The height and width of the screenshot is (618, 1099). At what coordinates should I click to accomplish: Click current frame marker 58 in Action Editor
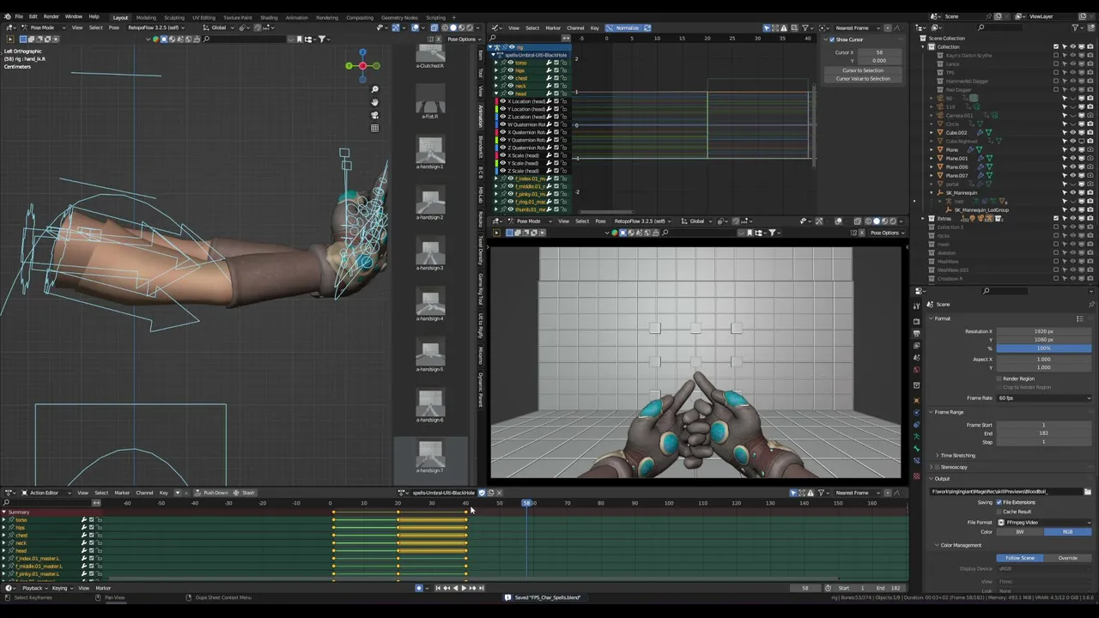527,503
